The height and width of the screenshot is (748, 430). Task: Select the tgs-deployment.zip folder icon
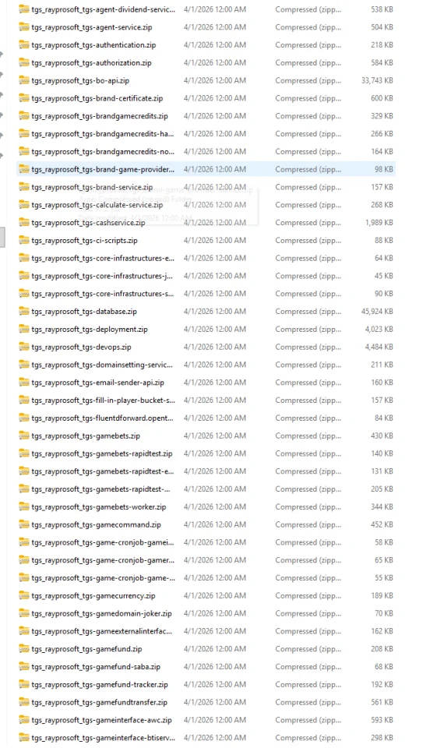click(x=24, y=329)
